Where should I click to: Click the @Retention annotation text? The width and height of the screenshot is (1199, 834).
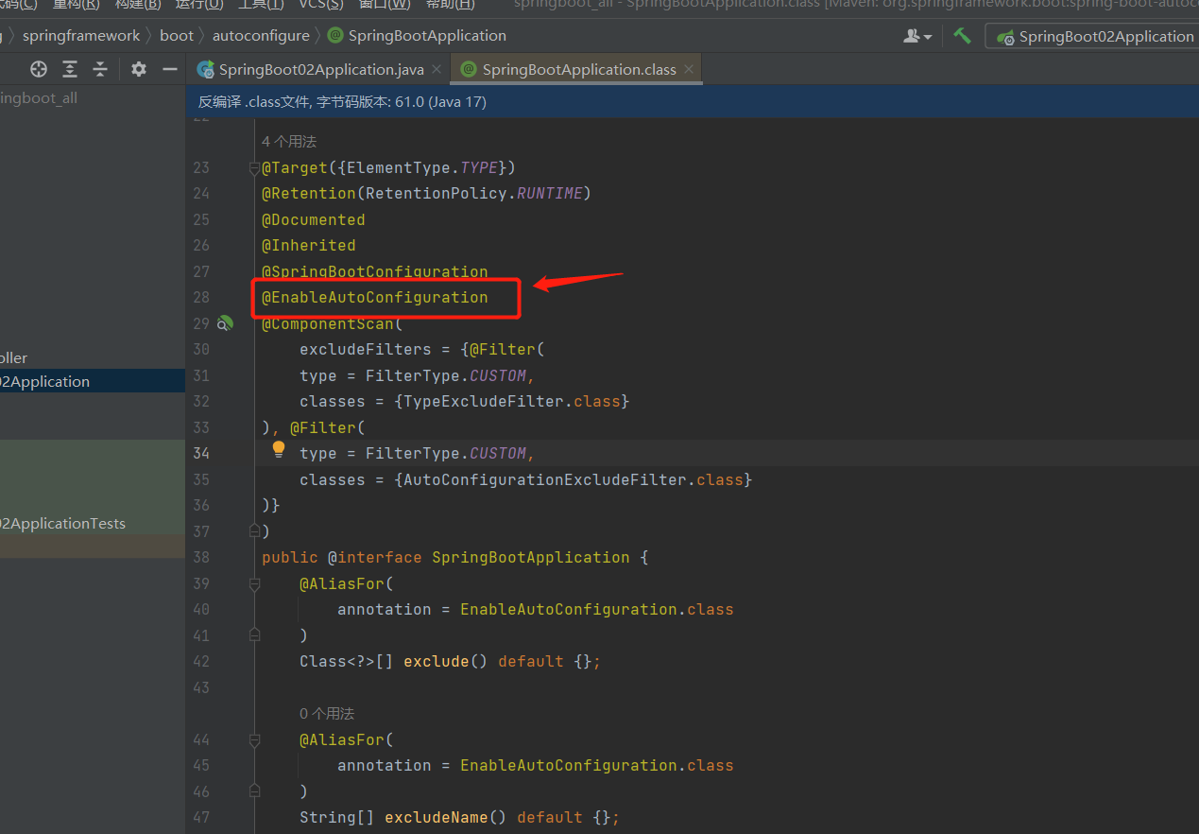tap(309, 194)
